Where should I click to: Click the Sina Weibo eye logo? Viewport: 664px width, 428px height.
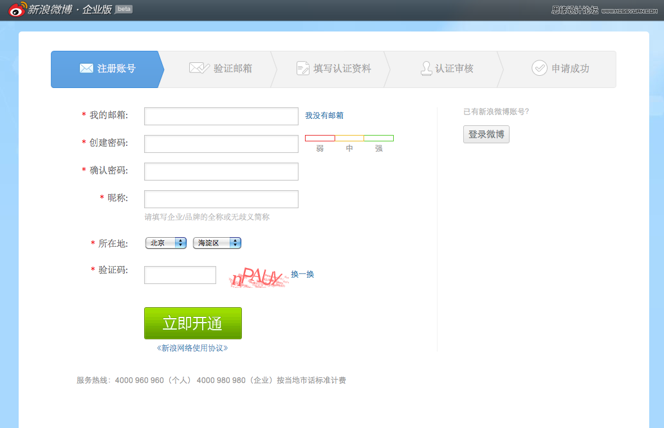[17, 9]
